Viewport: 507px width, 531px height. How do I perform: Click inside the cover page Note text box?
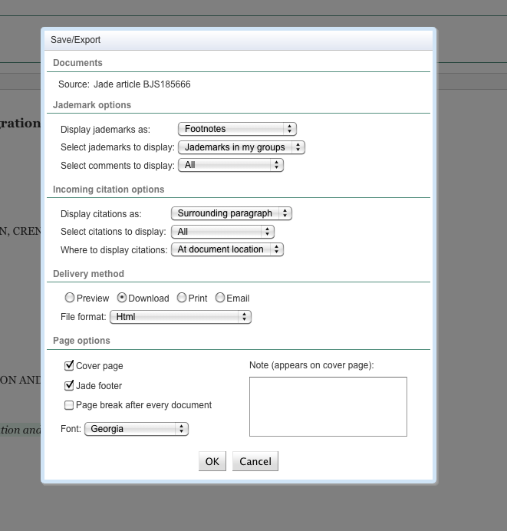(328, 406)
